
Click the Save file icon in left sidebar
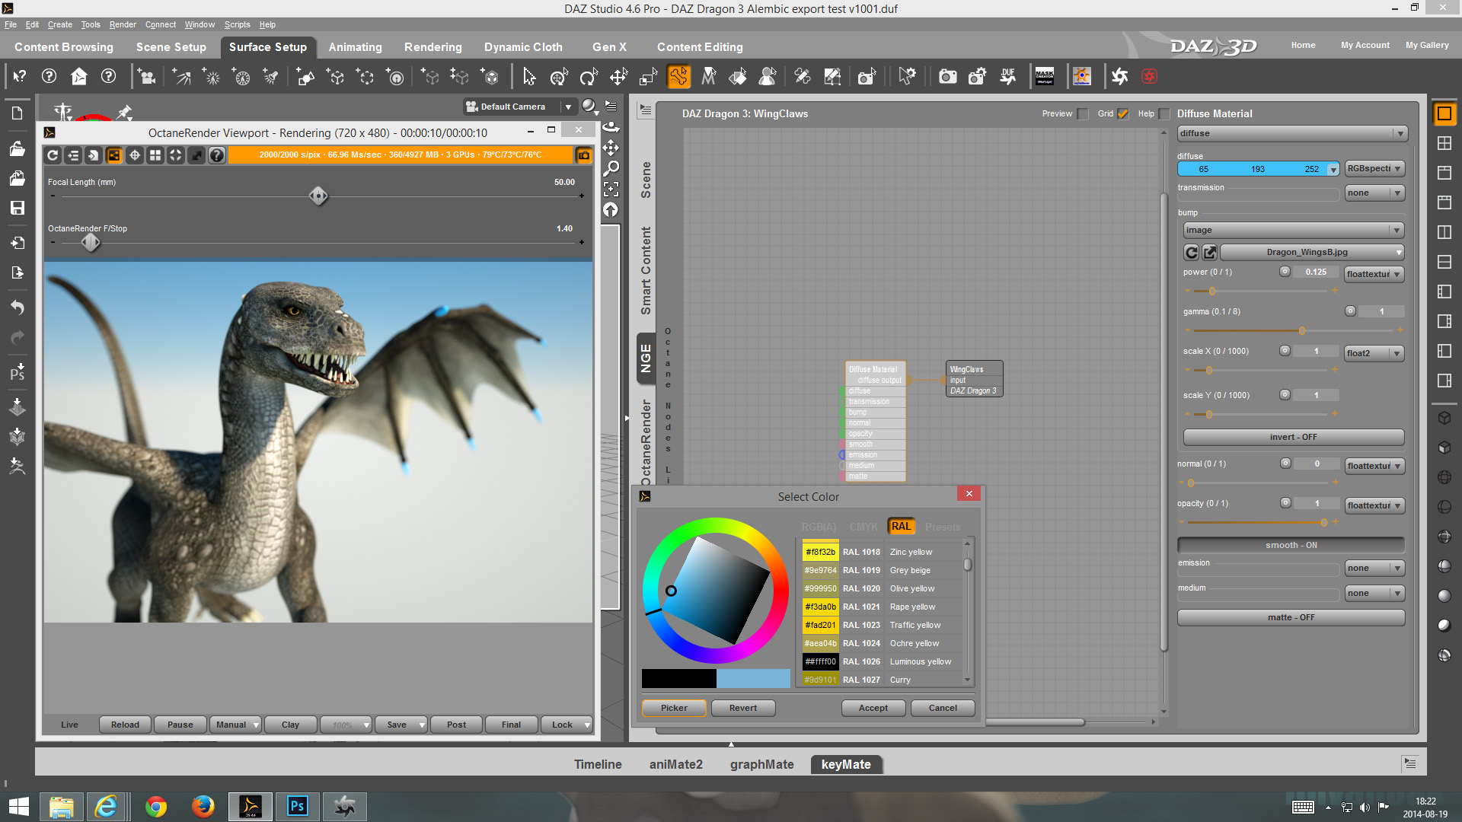tap(17, 208)
